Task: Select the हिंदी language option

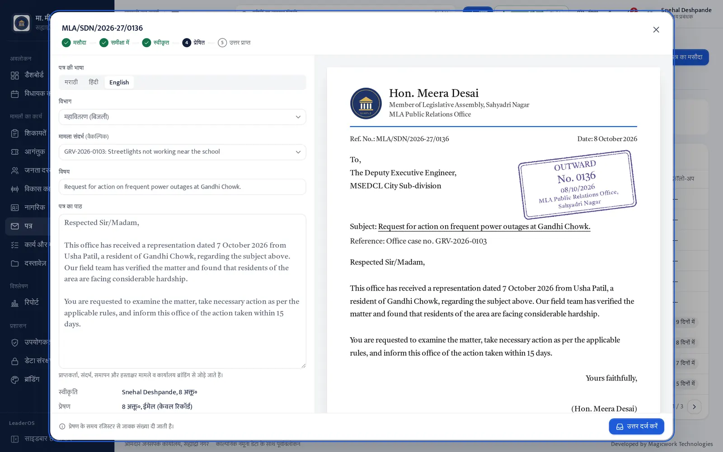Action: point(94,82)
